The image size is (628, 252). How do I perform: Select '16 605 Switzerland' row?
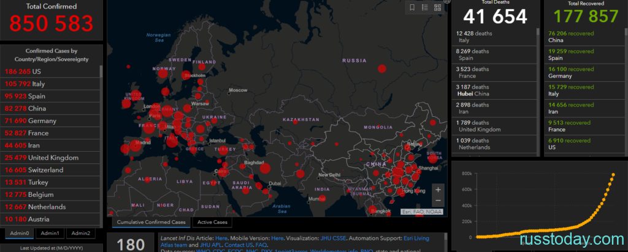point(50,170)
